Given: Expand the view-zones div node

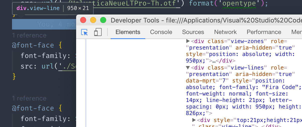Looking at the screenshot, I should click(188, 41).
